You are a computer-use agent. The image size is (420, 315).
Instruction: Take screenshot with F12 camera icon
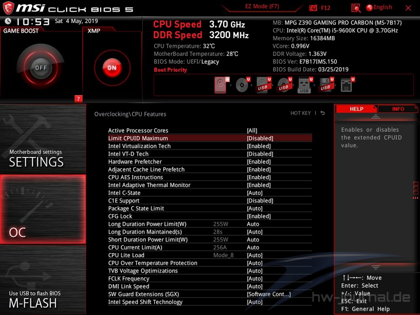pos(313,8)
